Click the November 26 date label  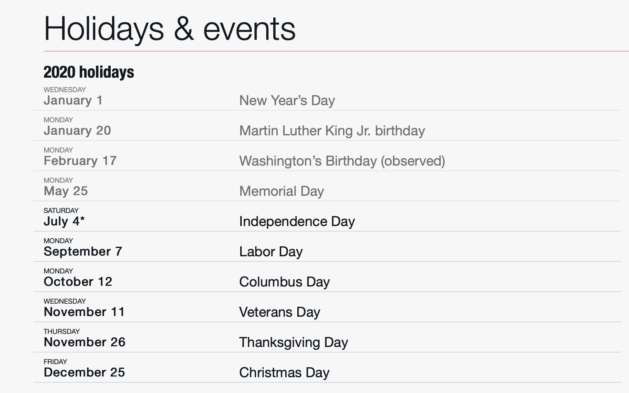pyautogui.click(x=85, y=342)
